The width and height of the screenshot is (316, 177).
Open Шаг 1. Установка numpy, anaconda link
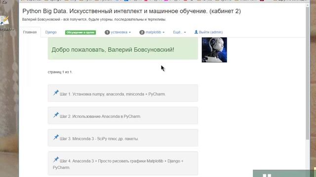pos(113,94)
